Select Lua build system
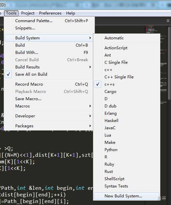Screen dimensions: 171x205 click(127, 135)
